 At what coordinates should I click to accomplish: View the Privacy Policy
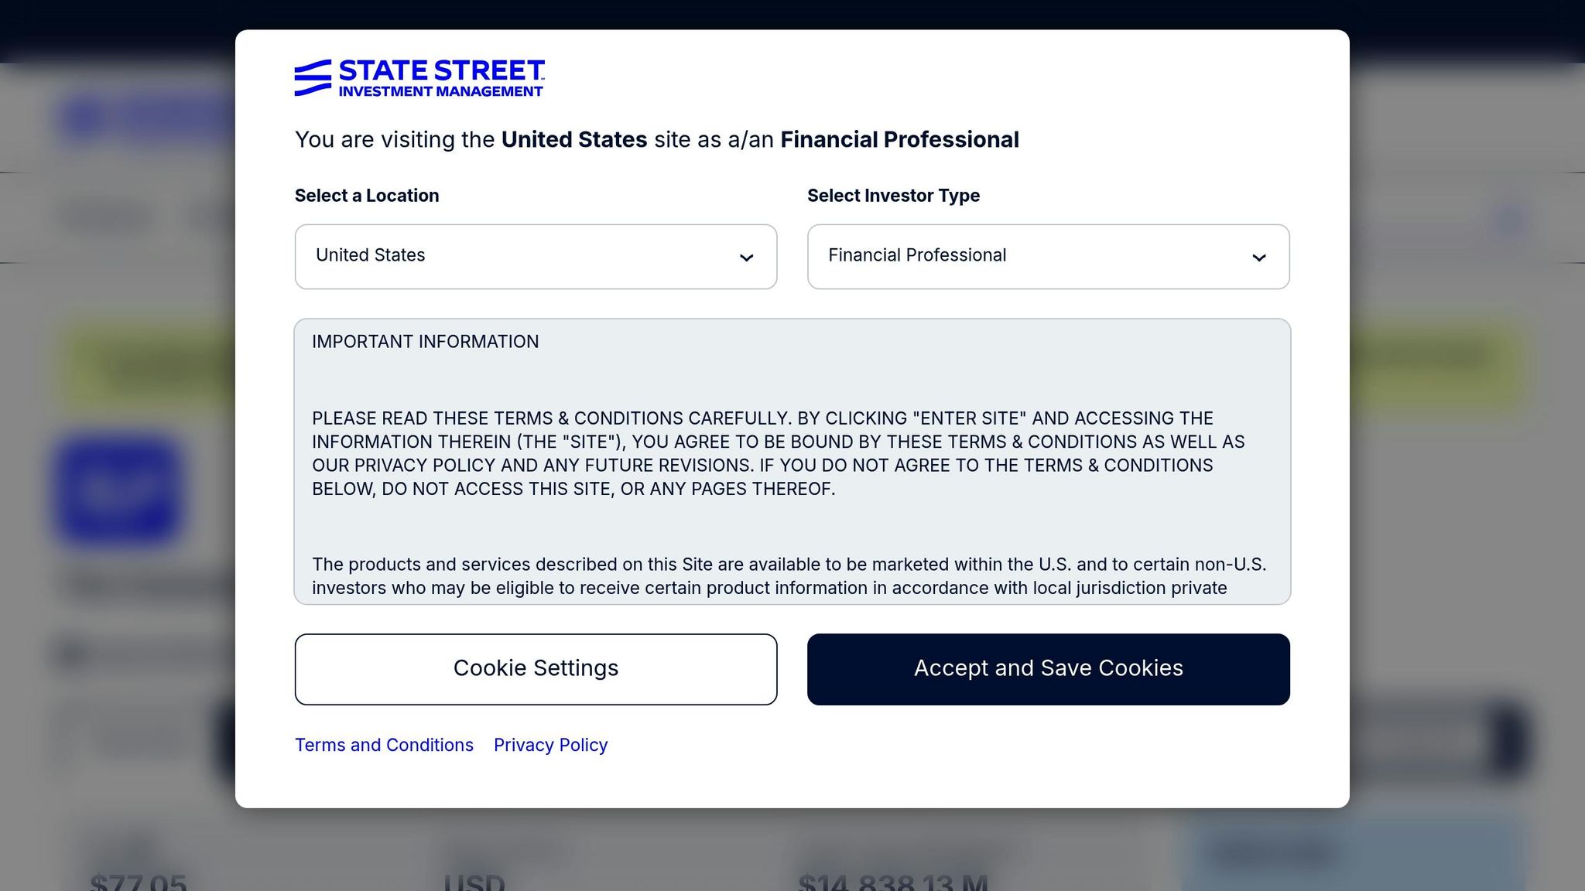click(x=550, y=744)
